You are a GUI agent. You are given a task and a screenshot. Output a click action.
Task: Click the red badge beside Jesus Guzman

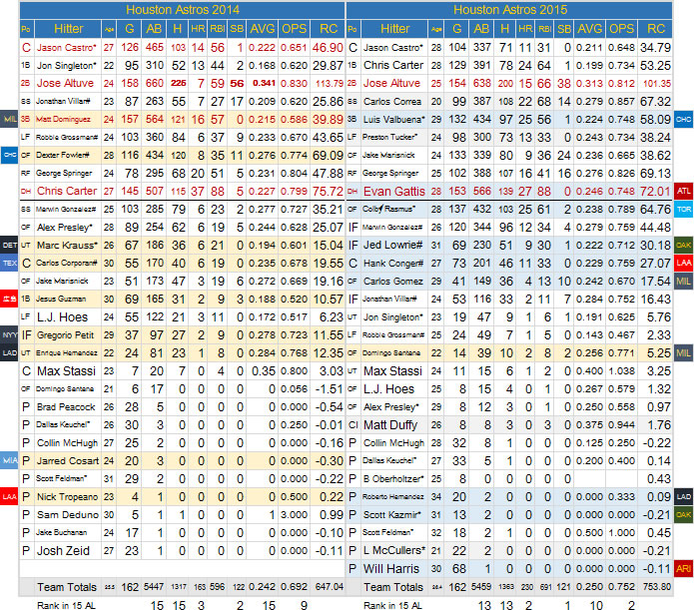point(9,299)
